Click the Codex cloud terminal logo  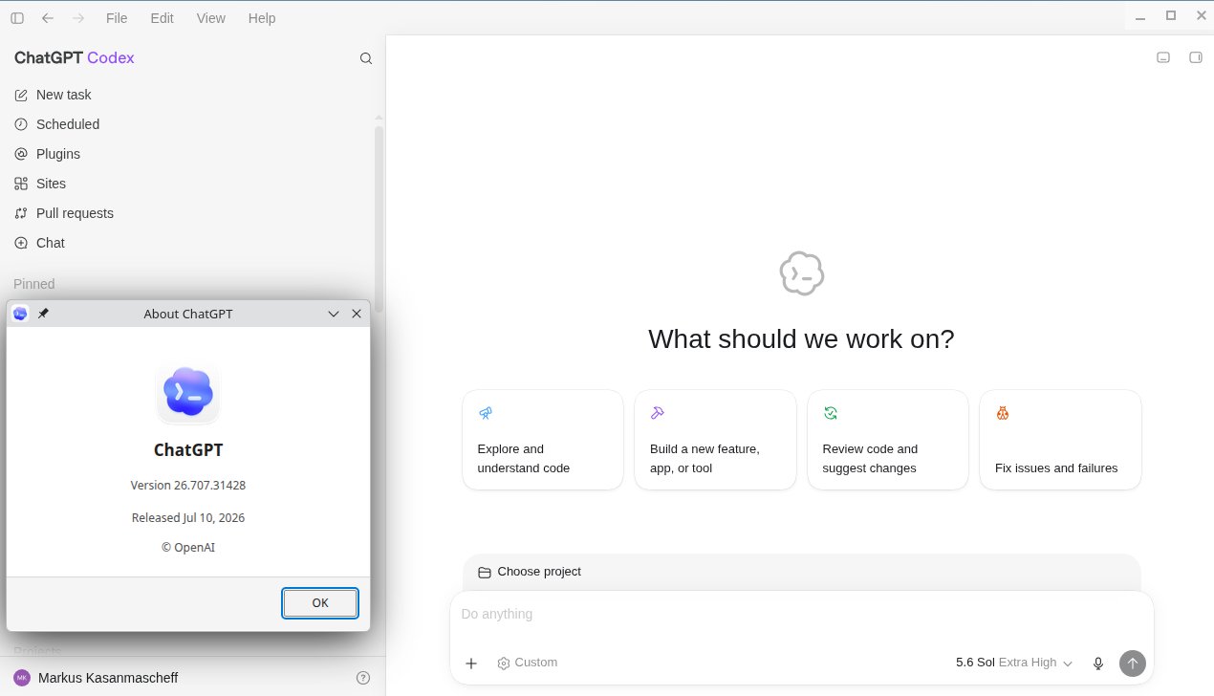pos(801,273)
